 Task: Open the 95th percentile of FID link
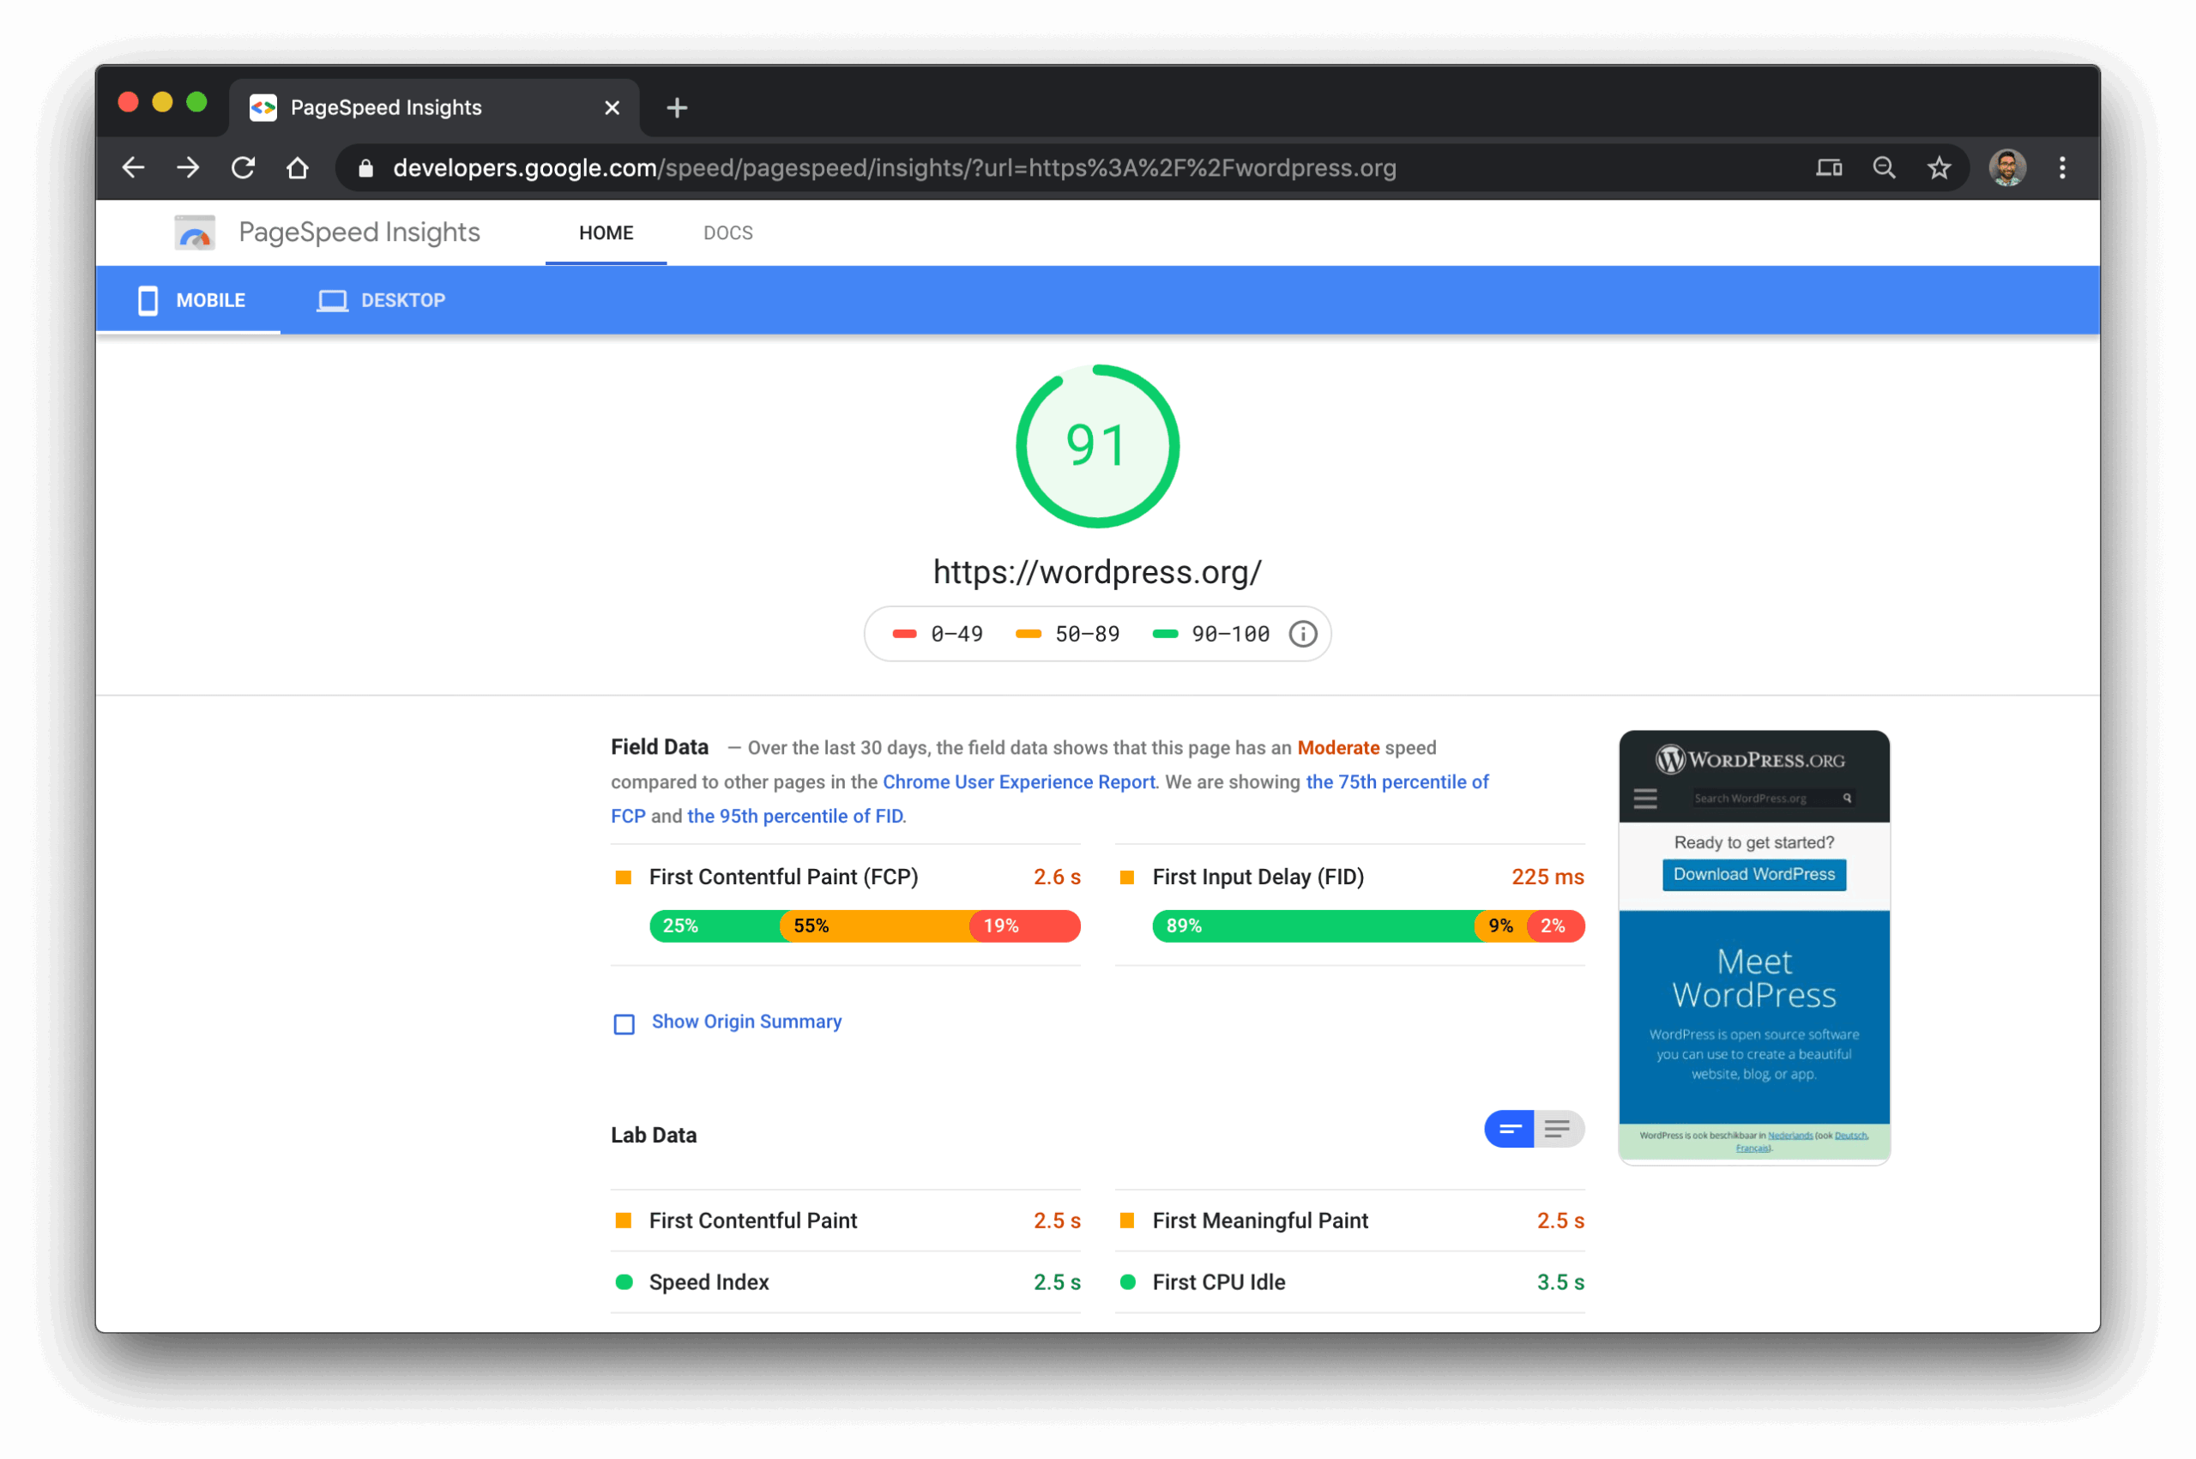click(x=794, y=816)
